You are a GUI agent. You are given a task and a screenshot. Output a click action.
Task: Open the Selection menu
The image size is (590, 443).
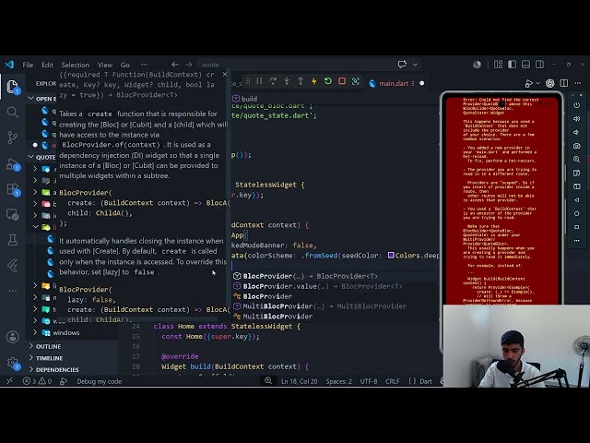[76, 65]
